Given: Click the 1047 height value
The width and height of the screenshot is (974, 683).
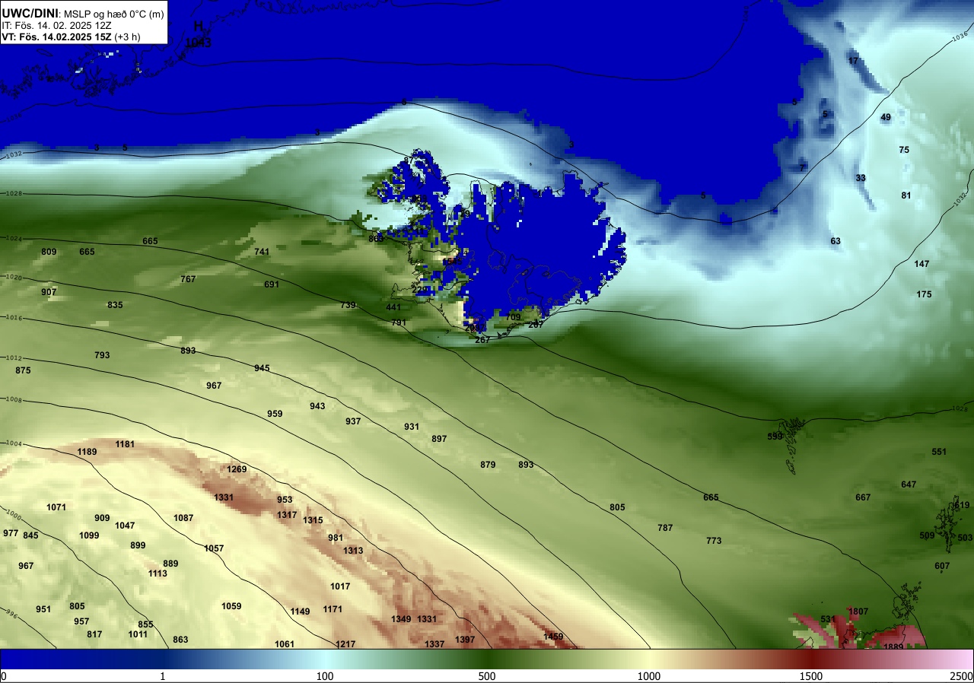Looking at the screenshot, I should pyautogui.click(x=125, y=526).
